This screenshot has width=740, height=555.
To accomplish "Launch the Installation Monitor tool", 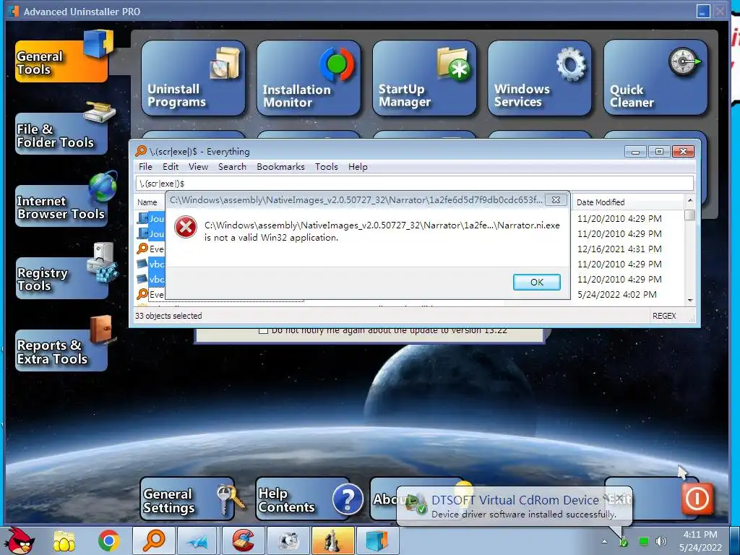I will 309,78.
